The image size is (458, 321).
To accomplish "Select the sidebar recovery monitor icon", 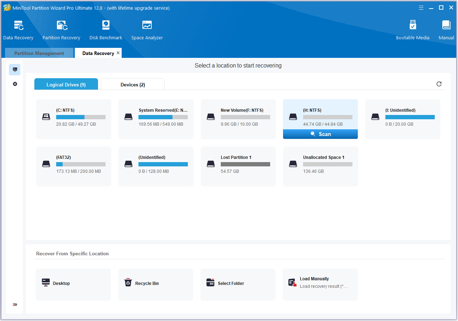I will (15, 70).
